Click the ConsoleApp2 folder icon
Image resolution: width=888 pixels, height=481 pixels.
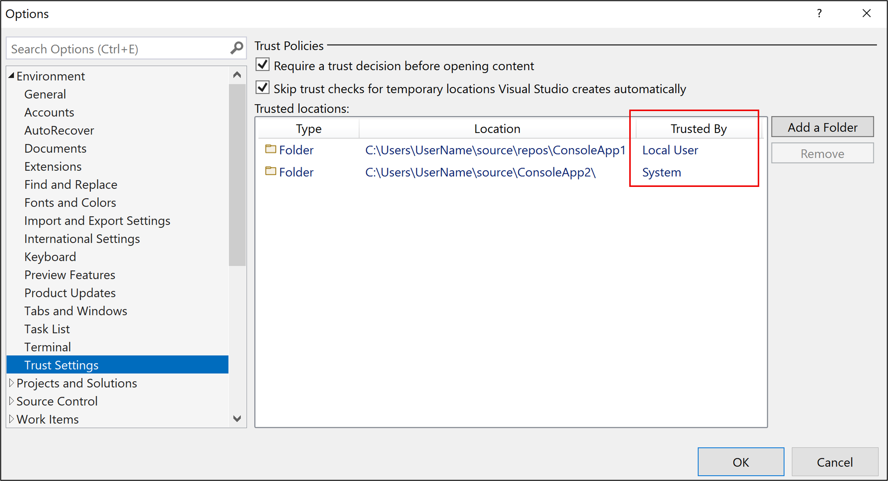(270, 172)
